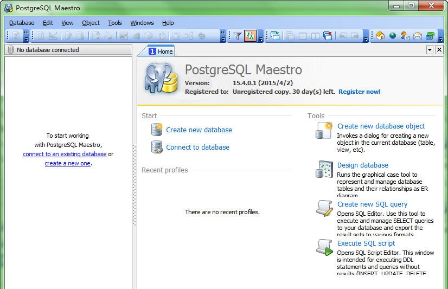Screen dimensions: 448x289
Task: Click the blank document toolbar icon
Action: pos(40,36)
